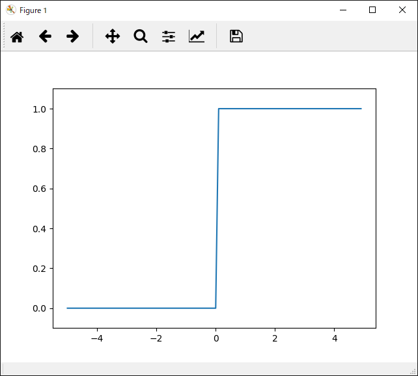Image resolution: width=418 pixels, height=376 pixels.
Task: Open the Configure subplots tool
Action: tap(169, 36)
